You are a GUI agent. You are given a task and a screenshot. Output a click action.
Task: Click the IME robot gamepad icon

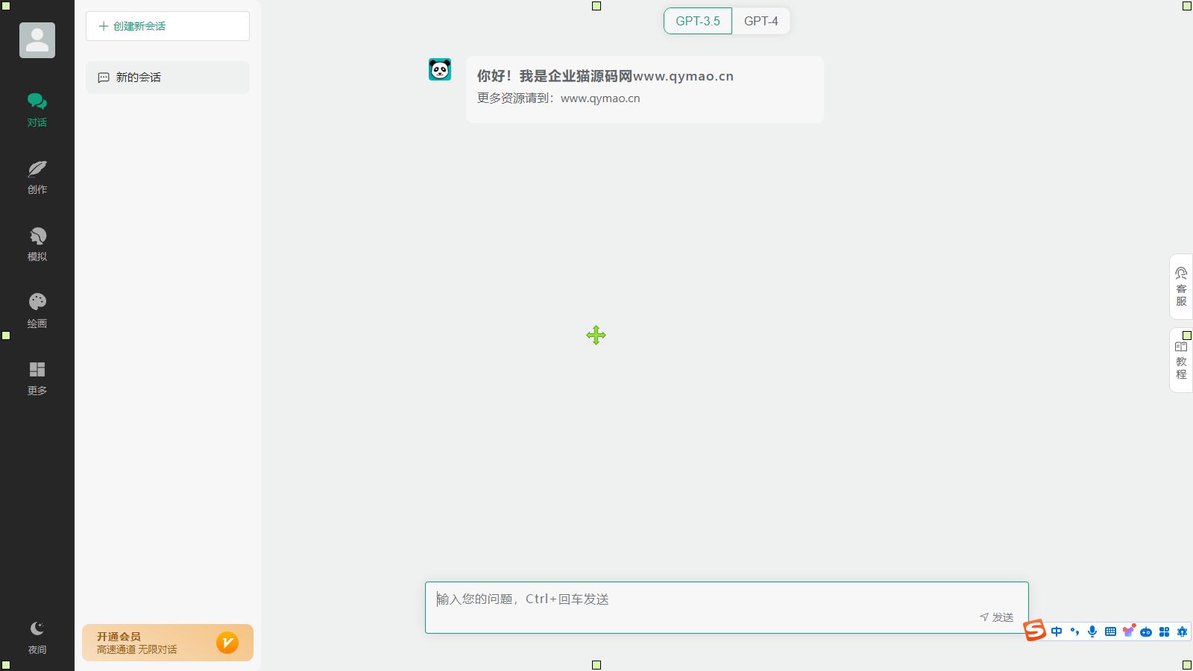point(1146,632)
